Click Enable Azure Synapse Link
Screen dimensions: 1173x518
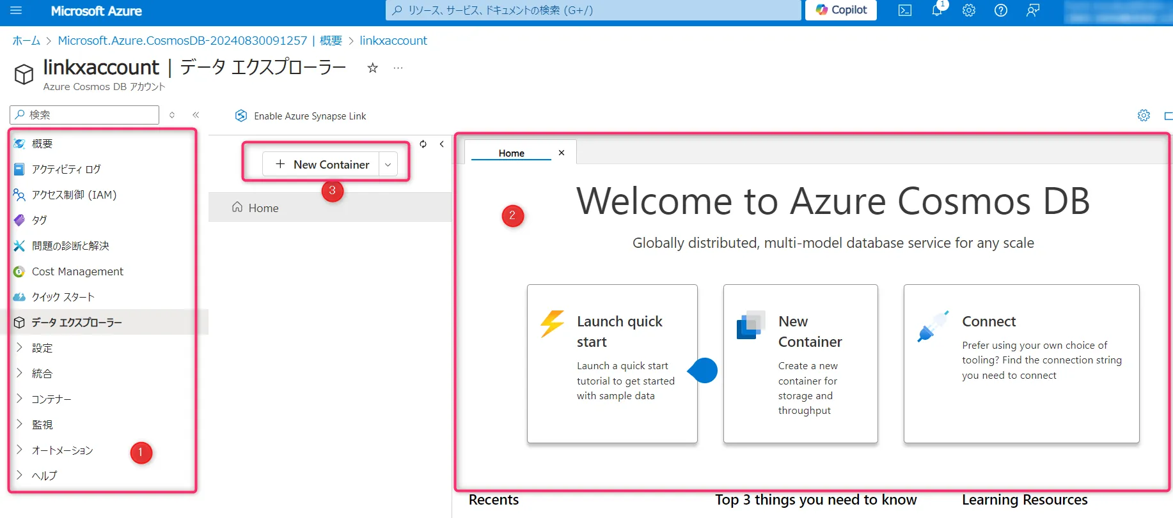click(x=301, y=116)
